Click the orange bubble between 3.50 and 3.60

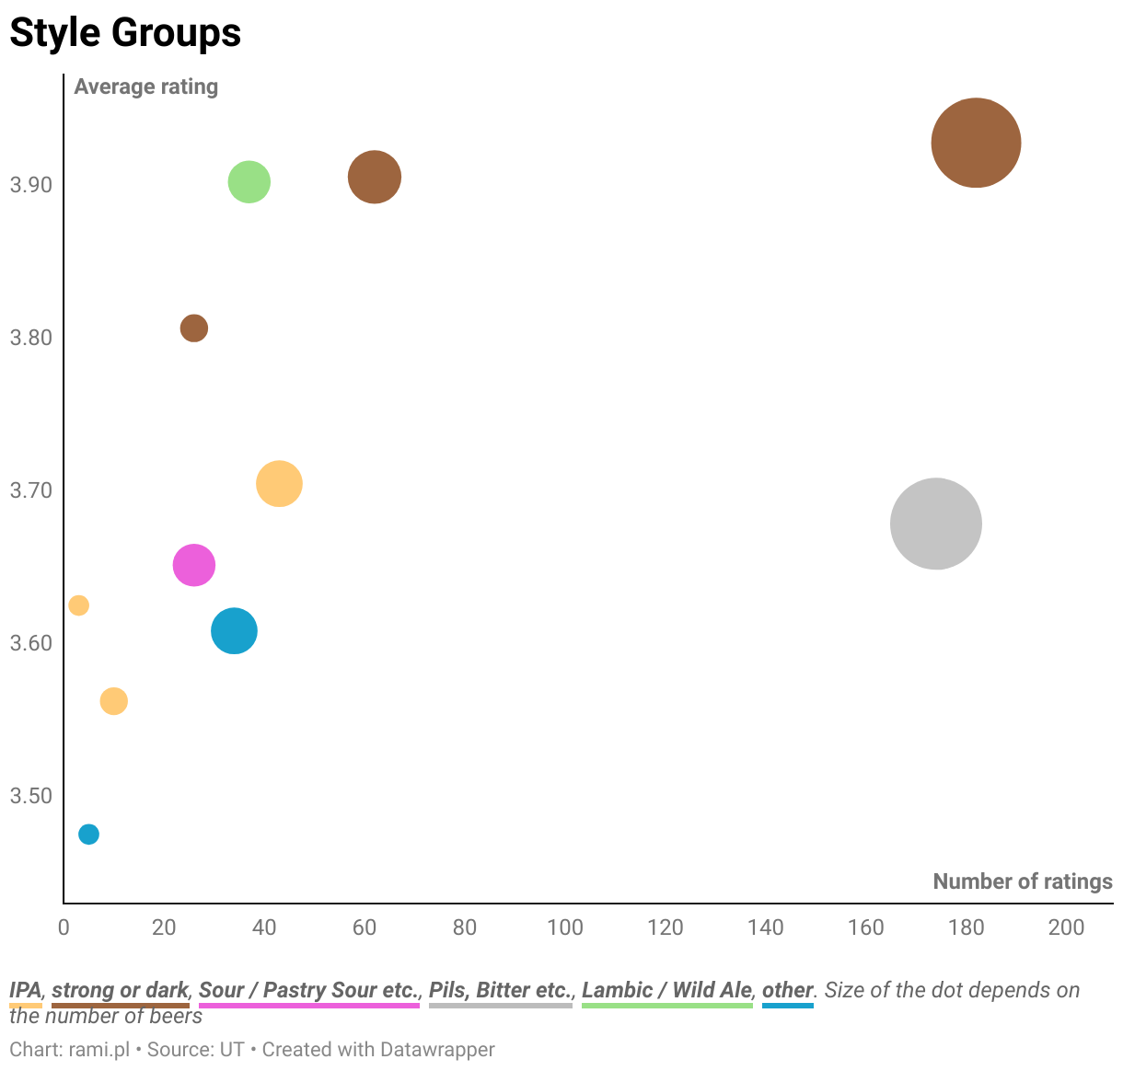[113, 701]
